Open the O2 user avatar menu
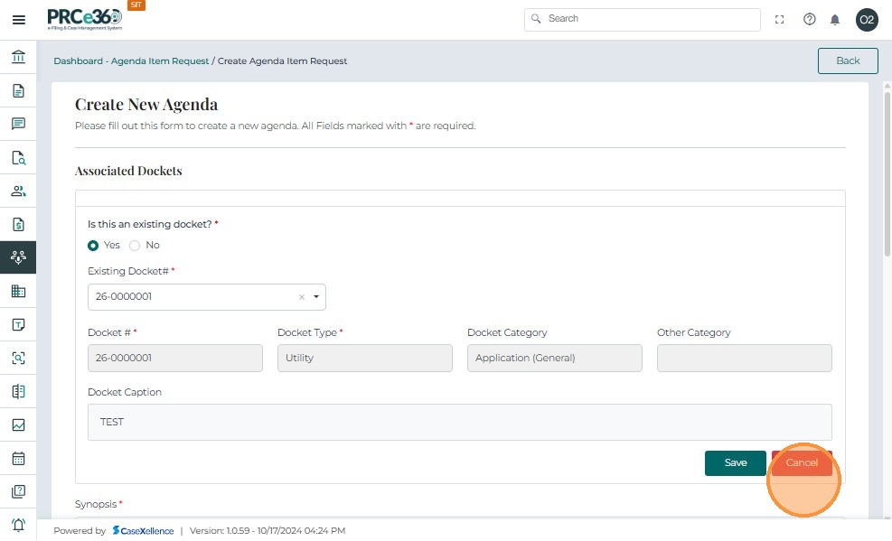Image resolution: width=892 pixels, height=541 pixels. [x=867, y=20]
